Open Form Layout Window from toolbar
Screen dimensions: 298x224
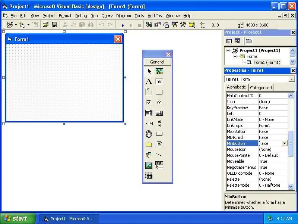(166, 25)
